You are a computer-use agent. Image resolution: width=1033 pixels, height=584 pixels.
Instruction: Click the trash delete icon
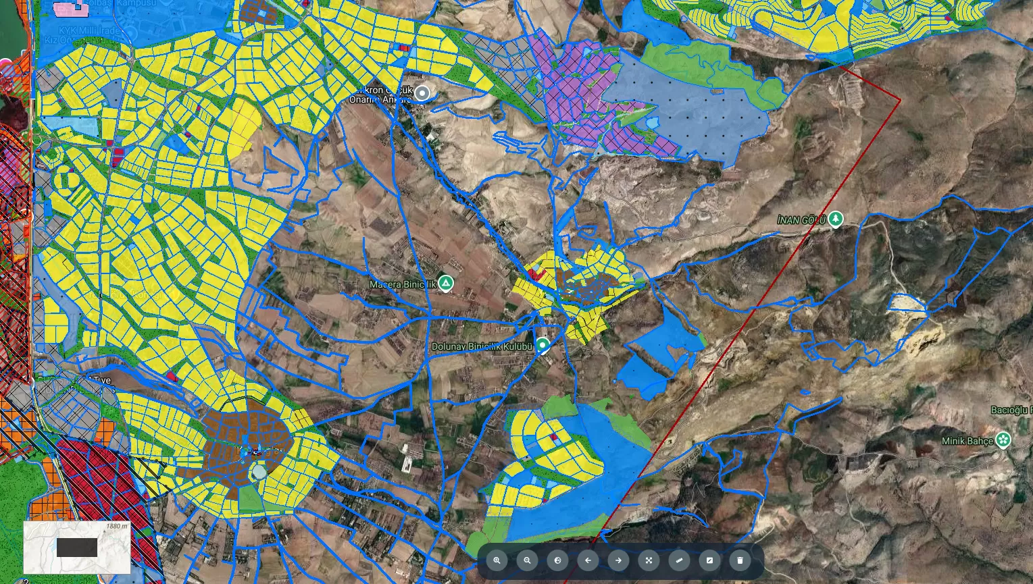tap(740, 560)
